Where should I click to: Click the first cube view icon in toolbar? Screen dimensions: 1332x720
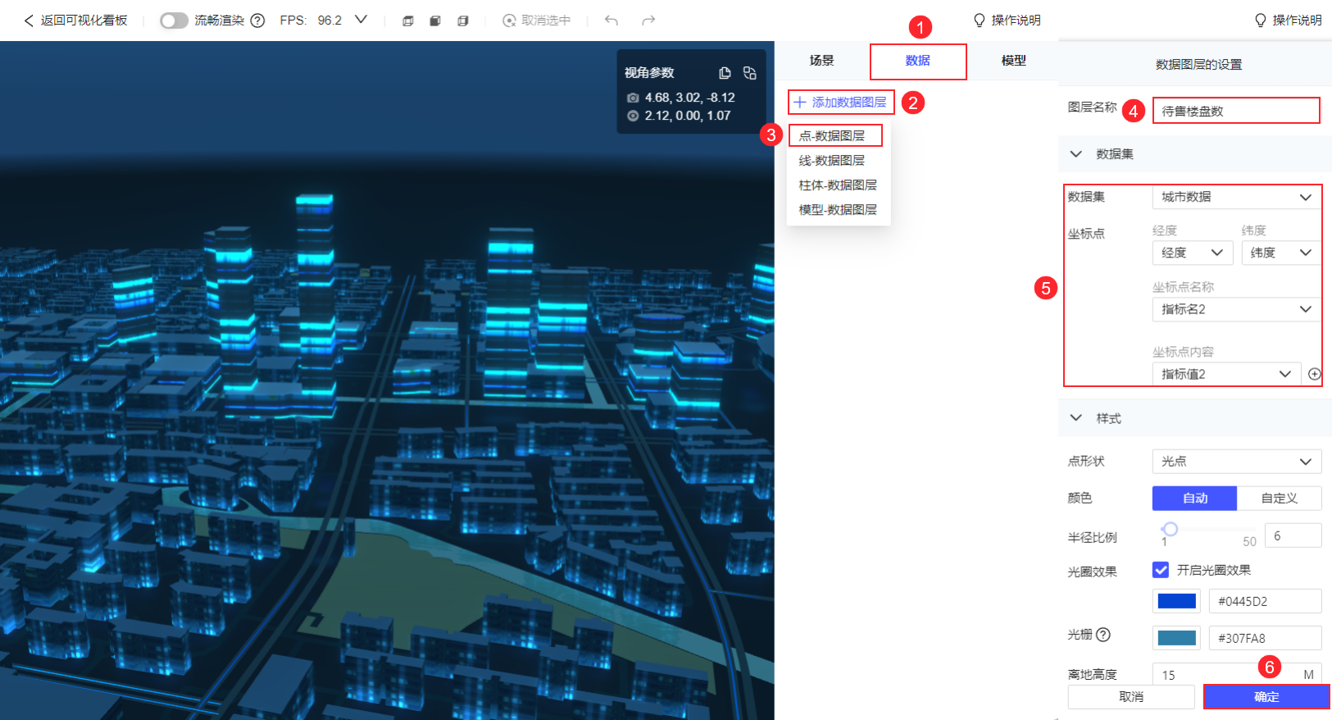408,21
